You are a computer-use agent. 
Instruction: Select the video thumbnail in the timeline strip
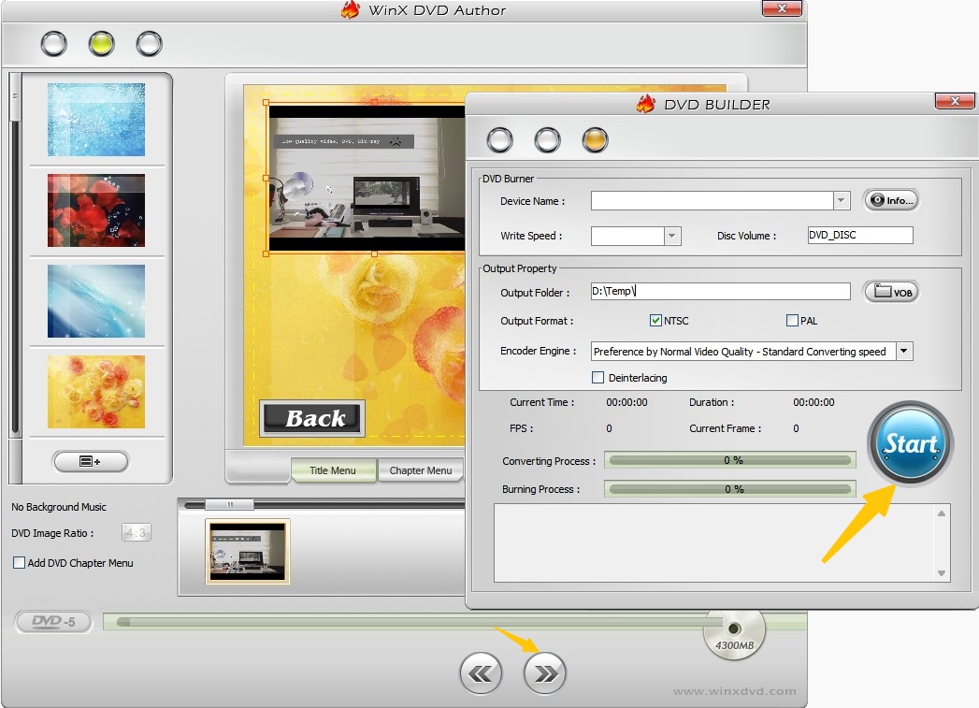pyautogui.click(x=248, y=552)
